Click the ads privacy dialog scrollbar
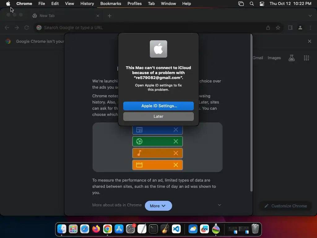 tap(251, 113)
